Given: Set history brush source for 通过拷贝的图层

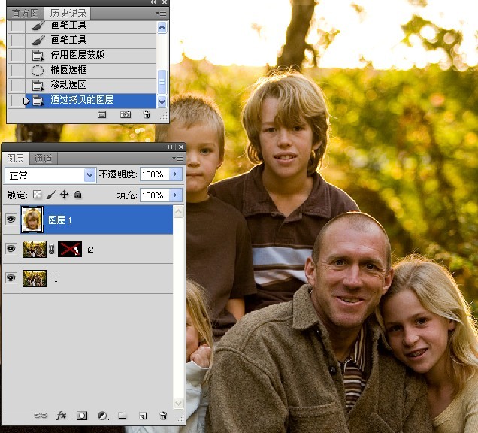Looking at the screenshot, I should pyautogui.click(x=16, y=100).
